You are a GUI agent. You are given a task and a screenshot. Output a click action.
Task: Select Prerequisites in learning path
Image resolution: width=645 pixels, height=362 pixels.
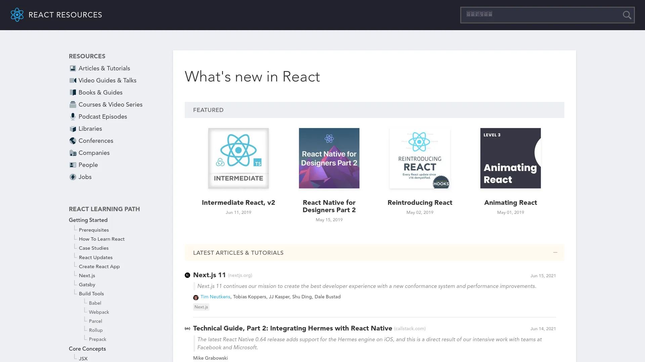[94, 230]
